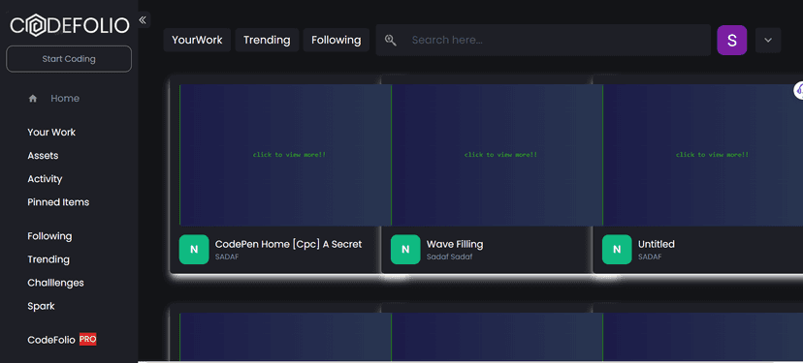Click author "SADAF" under CodePen Home card
Viewport: 803px width, 363px height.
tap(227, 257)
